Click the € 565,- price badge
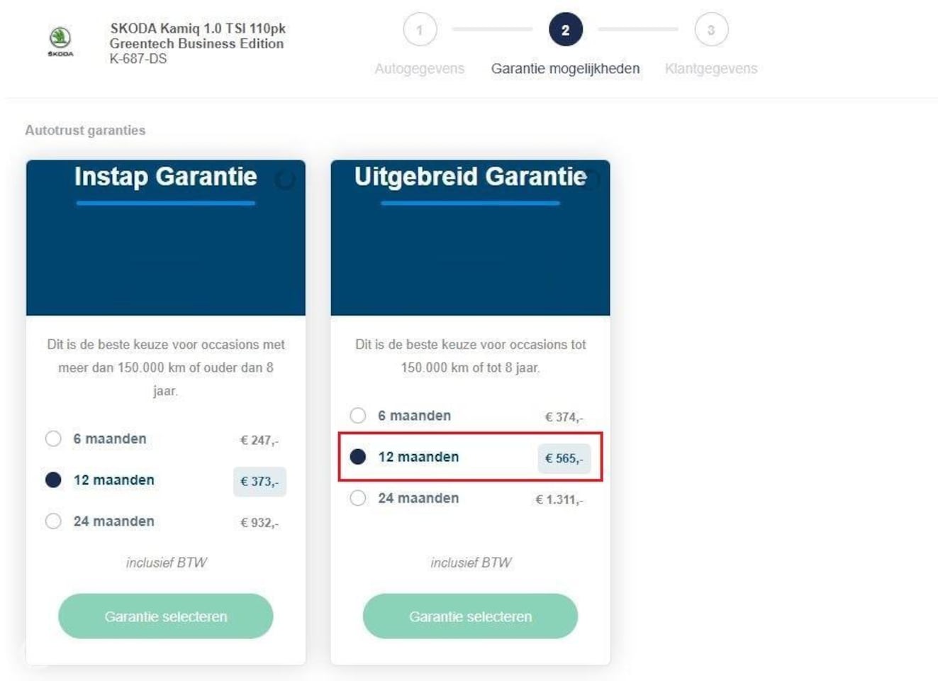938x681 pixels. point(564,458)
